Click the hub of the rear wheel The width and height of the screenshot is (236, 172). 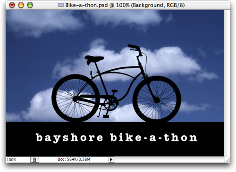[75, 98]
